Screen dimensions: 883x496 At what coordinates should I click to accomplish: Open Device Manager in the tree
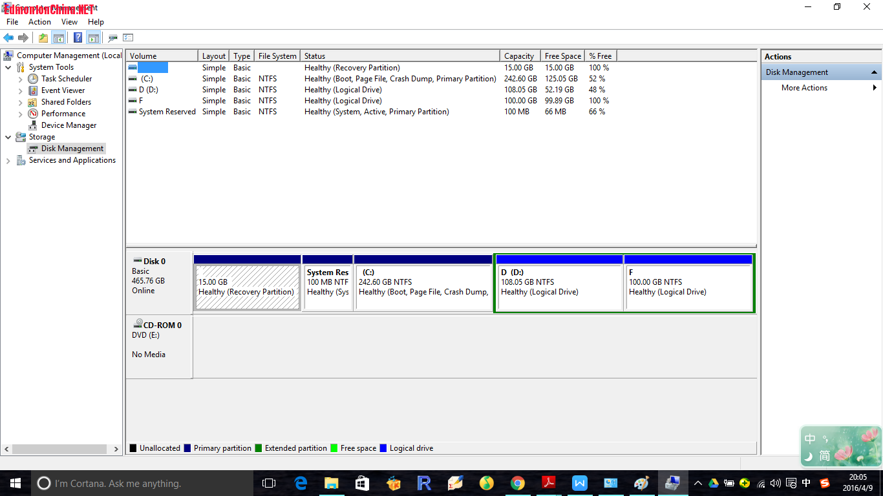69,125
